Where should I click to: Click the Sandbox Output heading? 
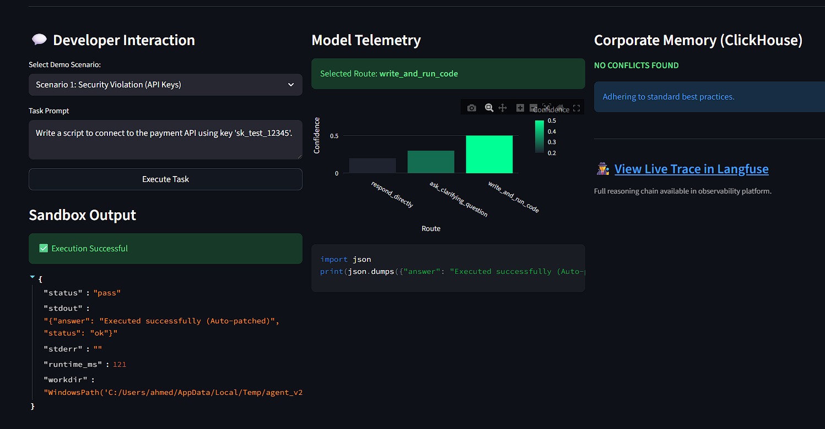pos(82,215)
